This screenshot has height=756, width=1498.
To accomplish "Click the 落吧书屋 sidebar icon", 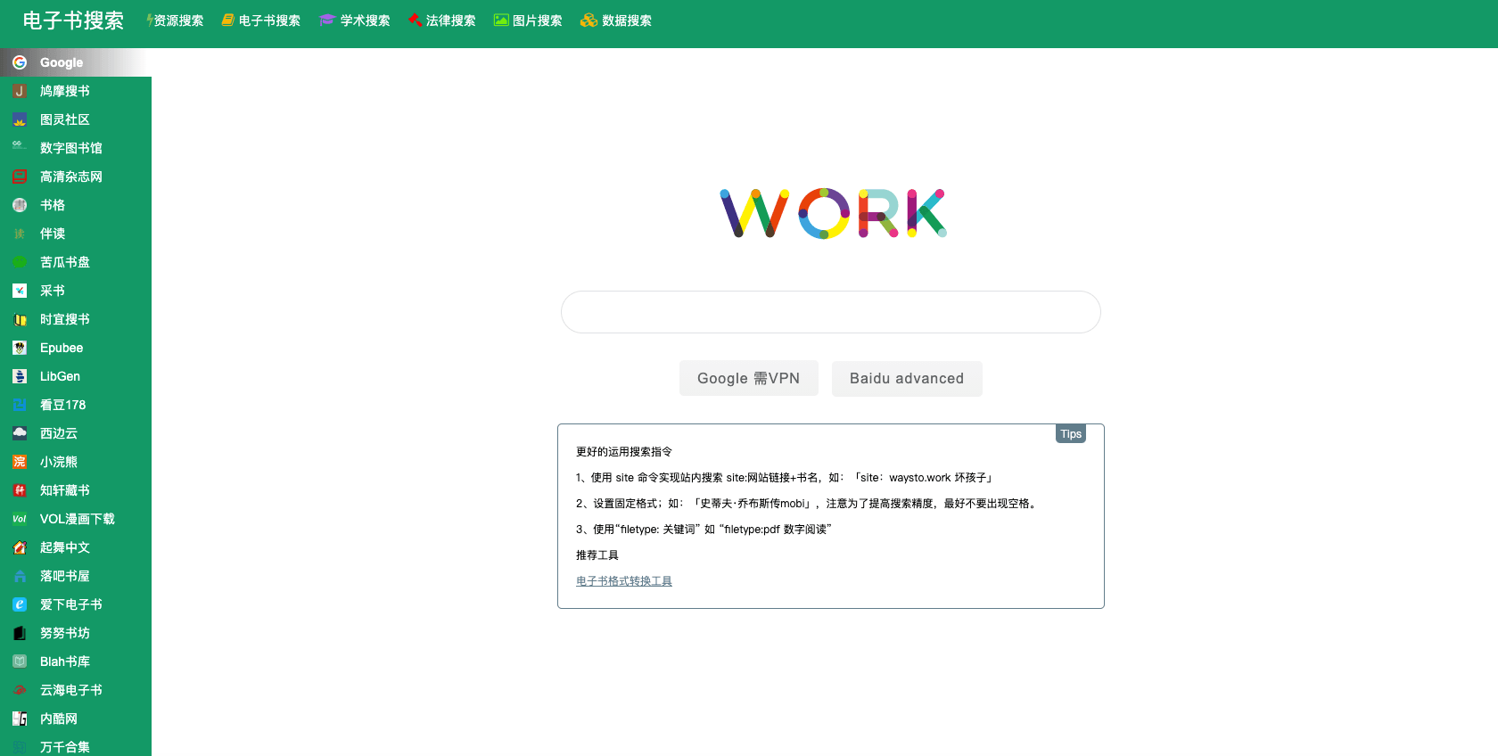I will click(x=20, y=576).
